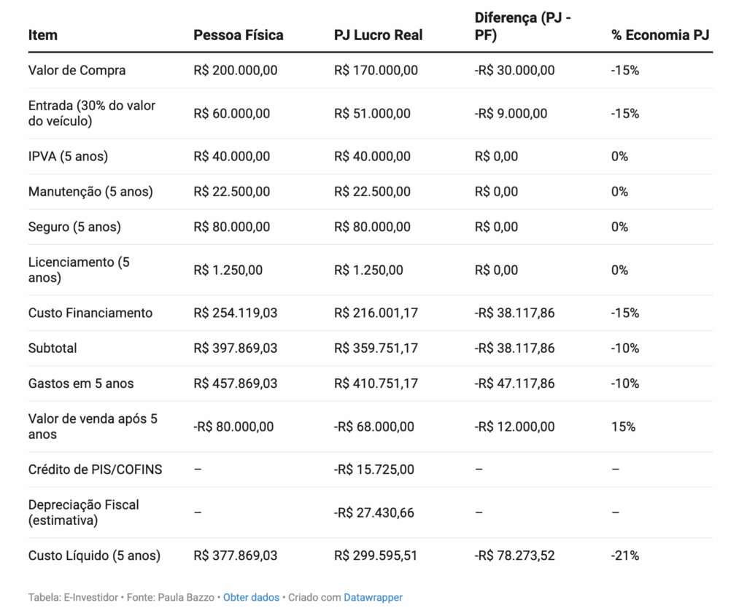Open the Datawrapper link in the footer
Screen dimensions: 747x616
point(374,597)
